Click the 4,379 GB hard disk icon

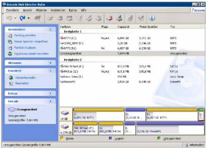coord(65,127)
